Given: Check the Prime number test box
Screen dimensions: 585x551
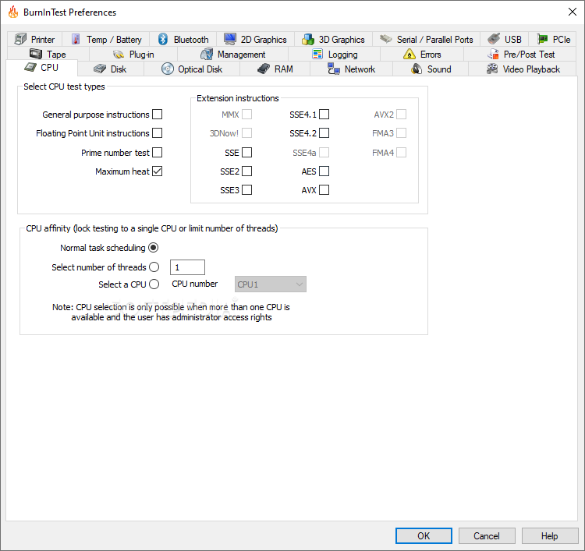Looking at the screenshot, I should coord(158,152).
